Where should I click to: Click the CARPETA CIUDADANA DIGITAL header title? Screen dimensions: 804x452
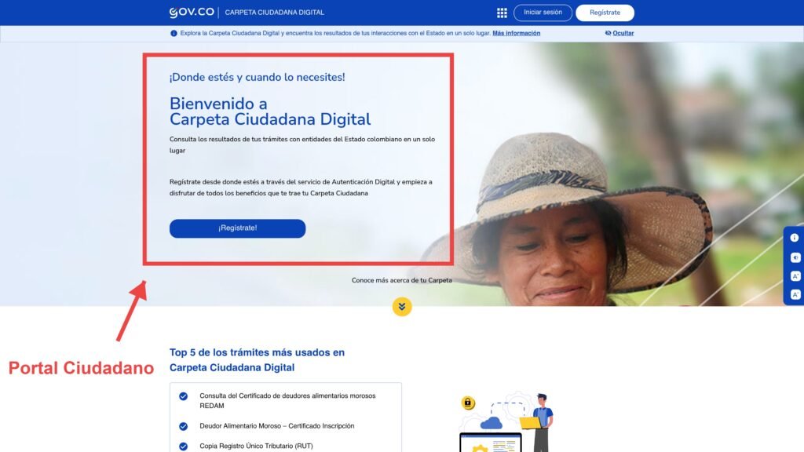pyautogui.click(x=274, y=13)
